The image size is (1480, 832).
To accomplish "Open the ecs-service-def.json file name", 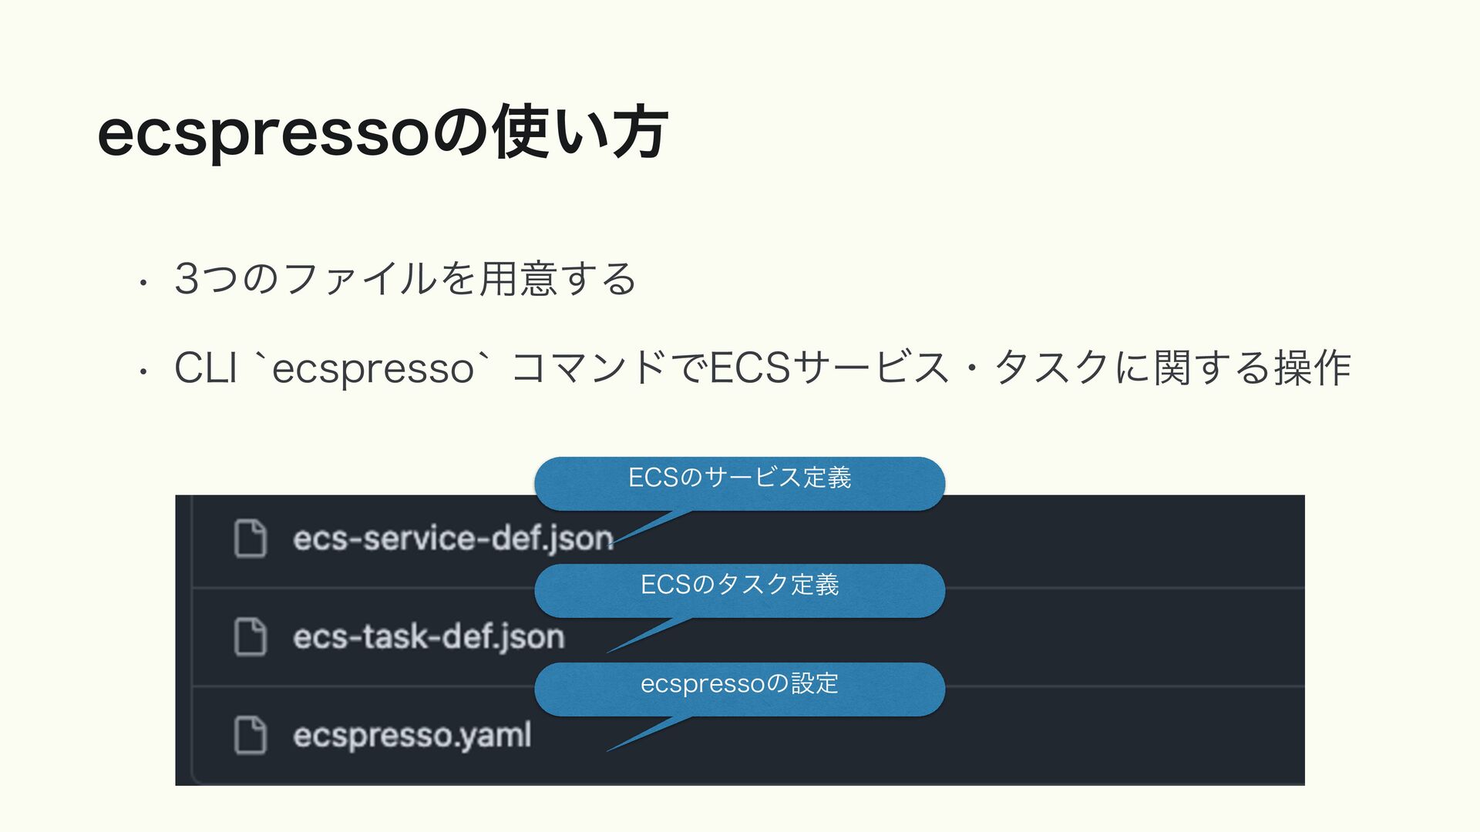I will (452, 538).
